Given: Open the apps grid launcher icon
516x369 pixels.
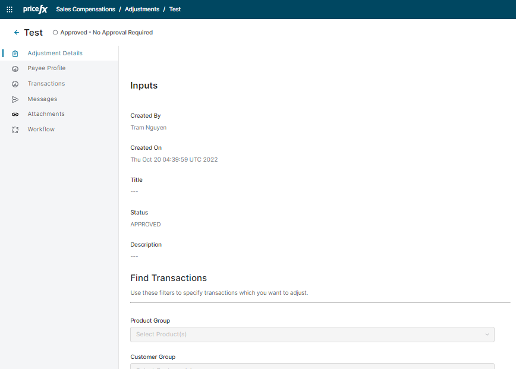Looking at the screenshot, I should [x=10, y=10].
